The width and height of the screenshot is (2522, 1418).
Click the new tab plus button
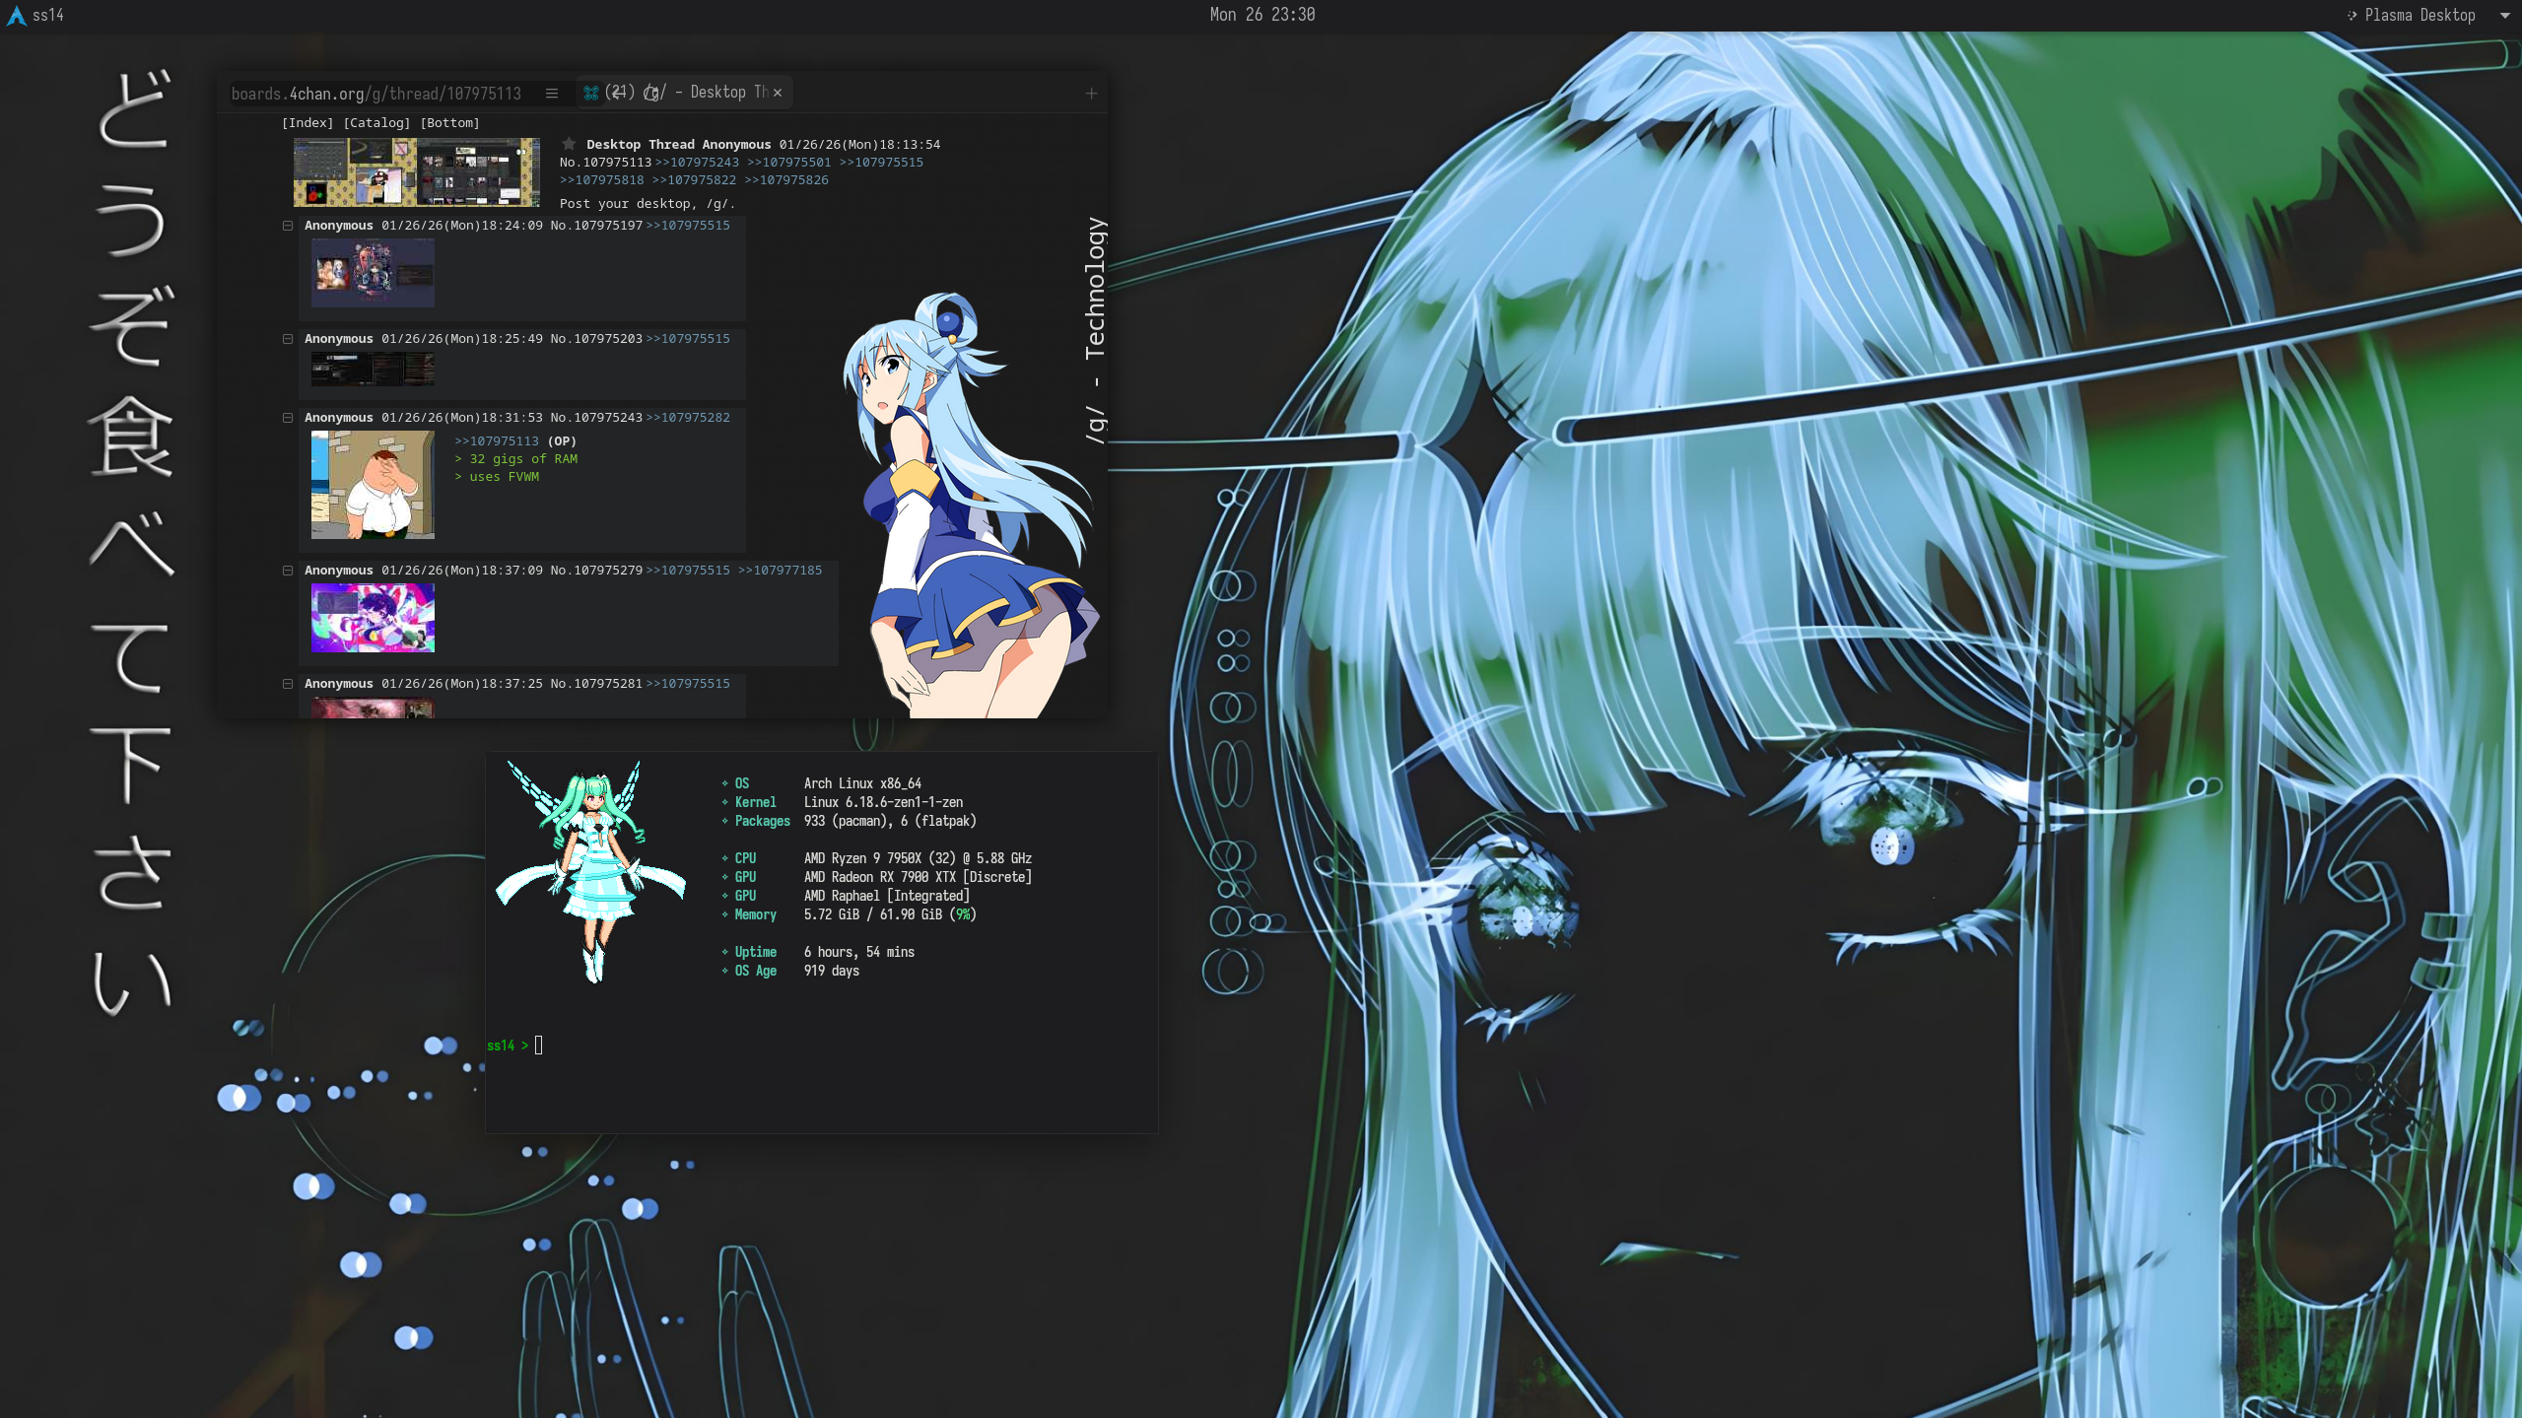(x=1091, y=94)
